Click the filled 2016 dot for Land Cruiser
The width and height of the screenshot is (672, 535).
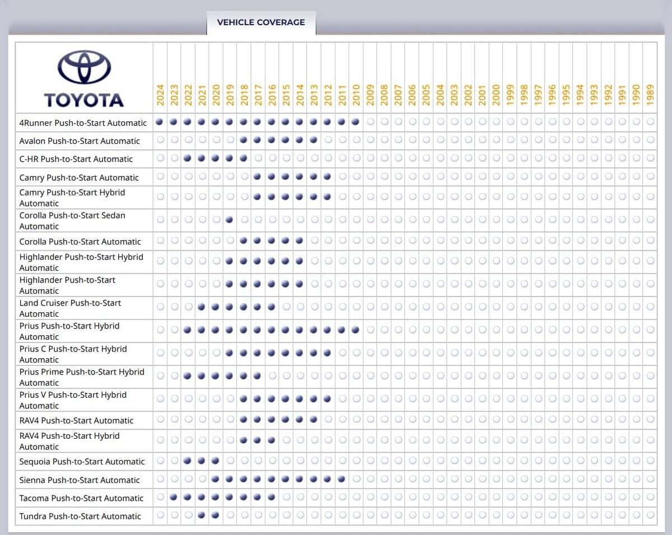(272, 307)
